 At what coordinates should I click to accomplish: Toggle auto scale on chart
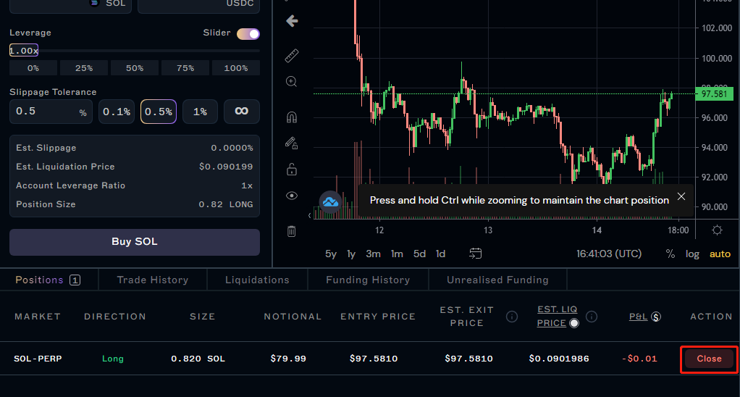tap(720, 254)
